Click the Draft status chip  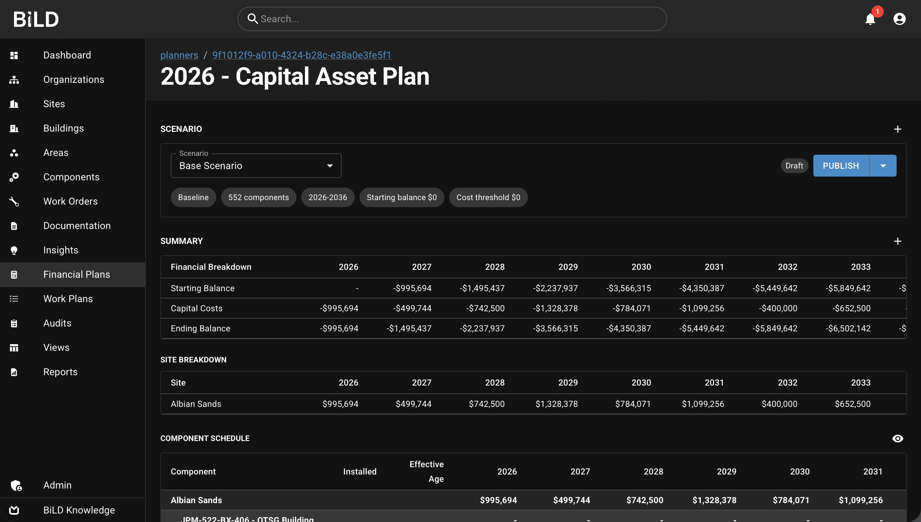pos(794,166)
